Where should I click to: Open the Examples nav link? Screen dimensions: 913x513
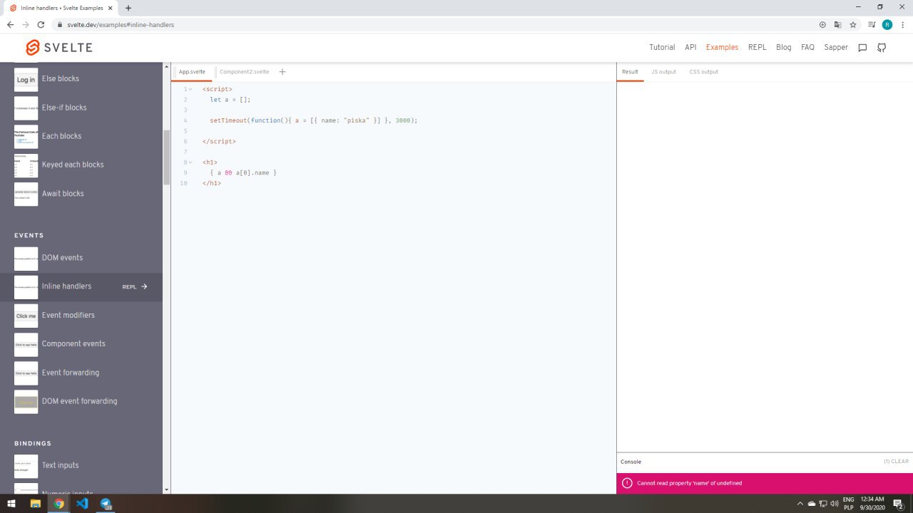click(x=722, y=48)
